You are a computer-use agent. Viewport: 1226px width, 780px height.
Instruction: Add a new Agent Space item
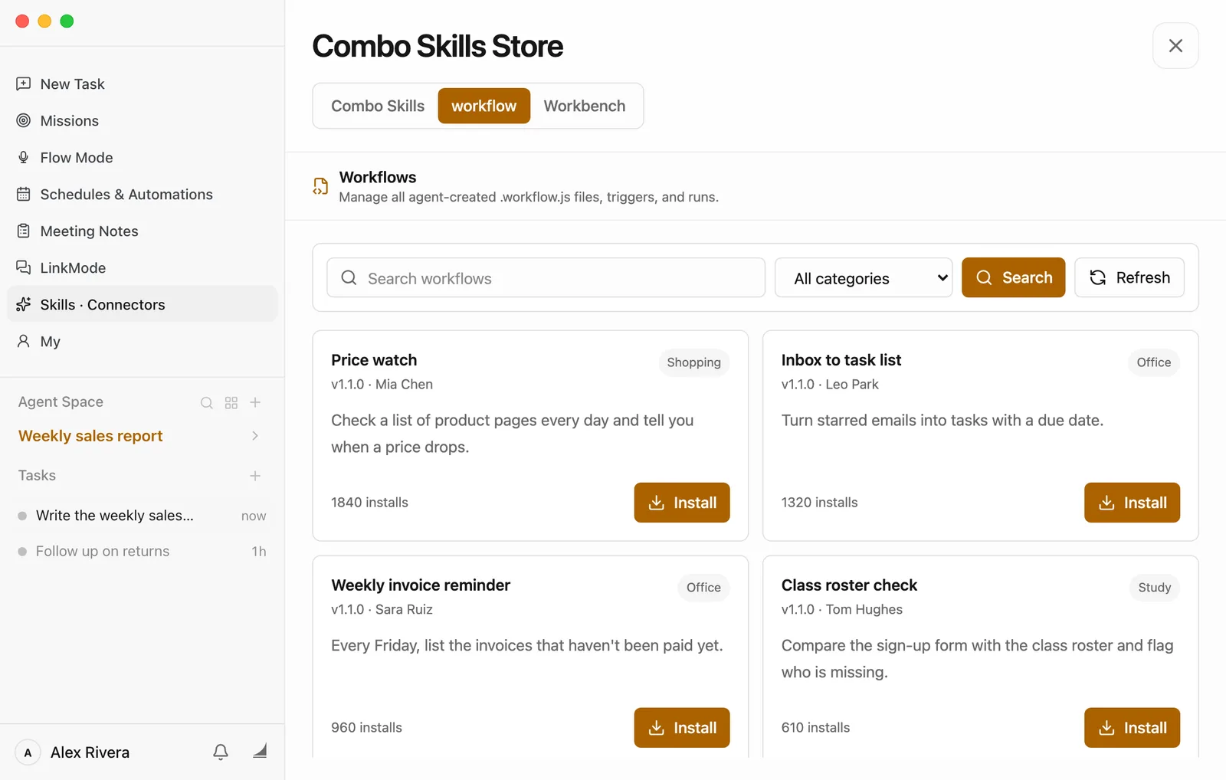pos(256,402)
